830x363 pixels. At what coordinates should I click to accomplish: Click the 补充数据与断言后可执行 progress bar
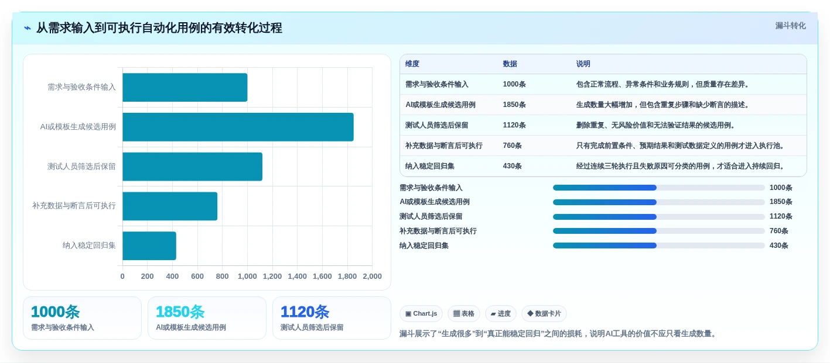click(659, 231)
